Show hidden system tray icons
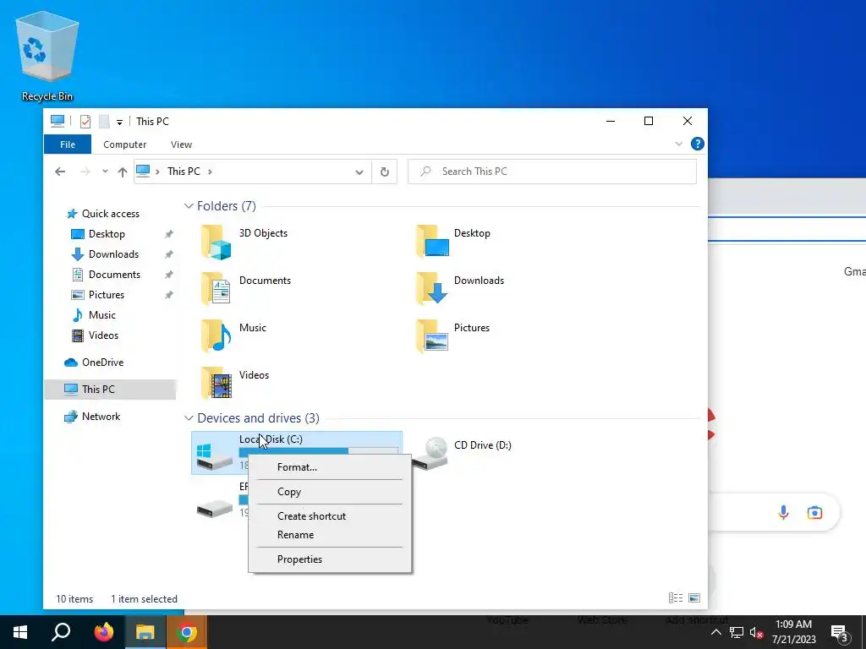This screenshot has height=649, width=866. [x=715, y=632]
